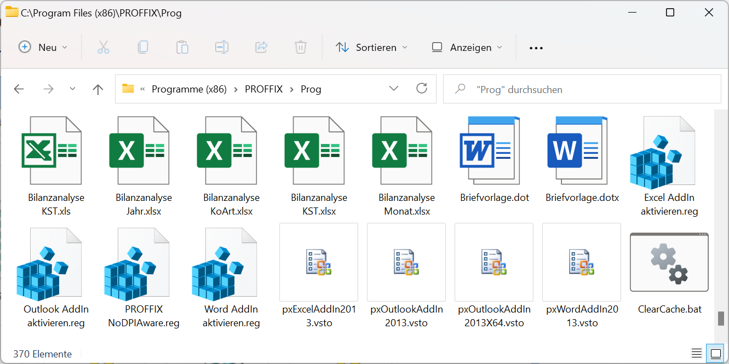
Task: Show hidden breadcrumb path chevrons
Action: [x=142, y=89]
